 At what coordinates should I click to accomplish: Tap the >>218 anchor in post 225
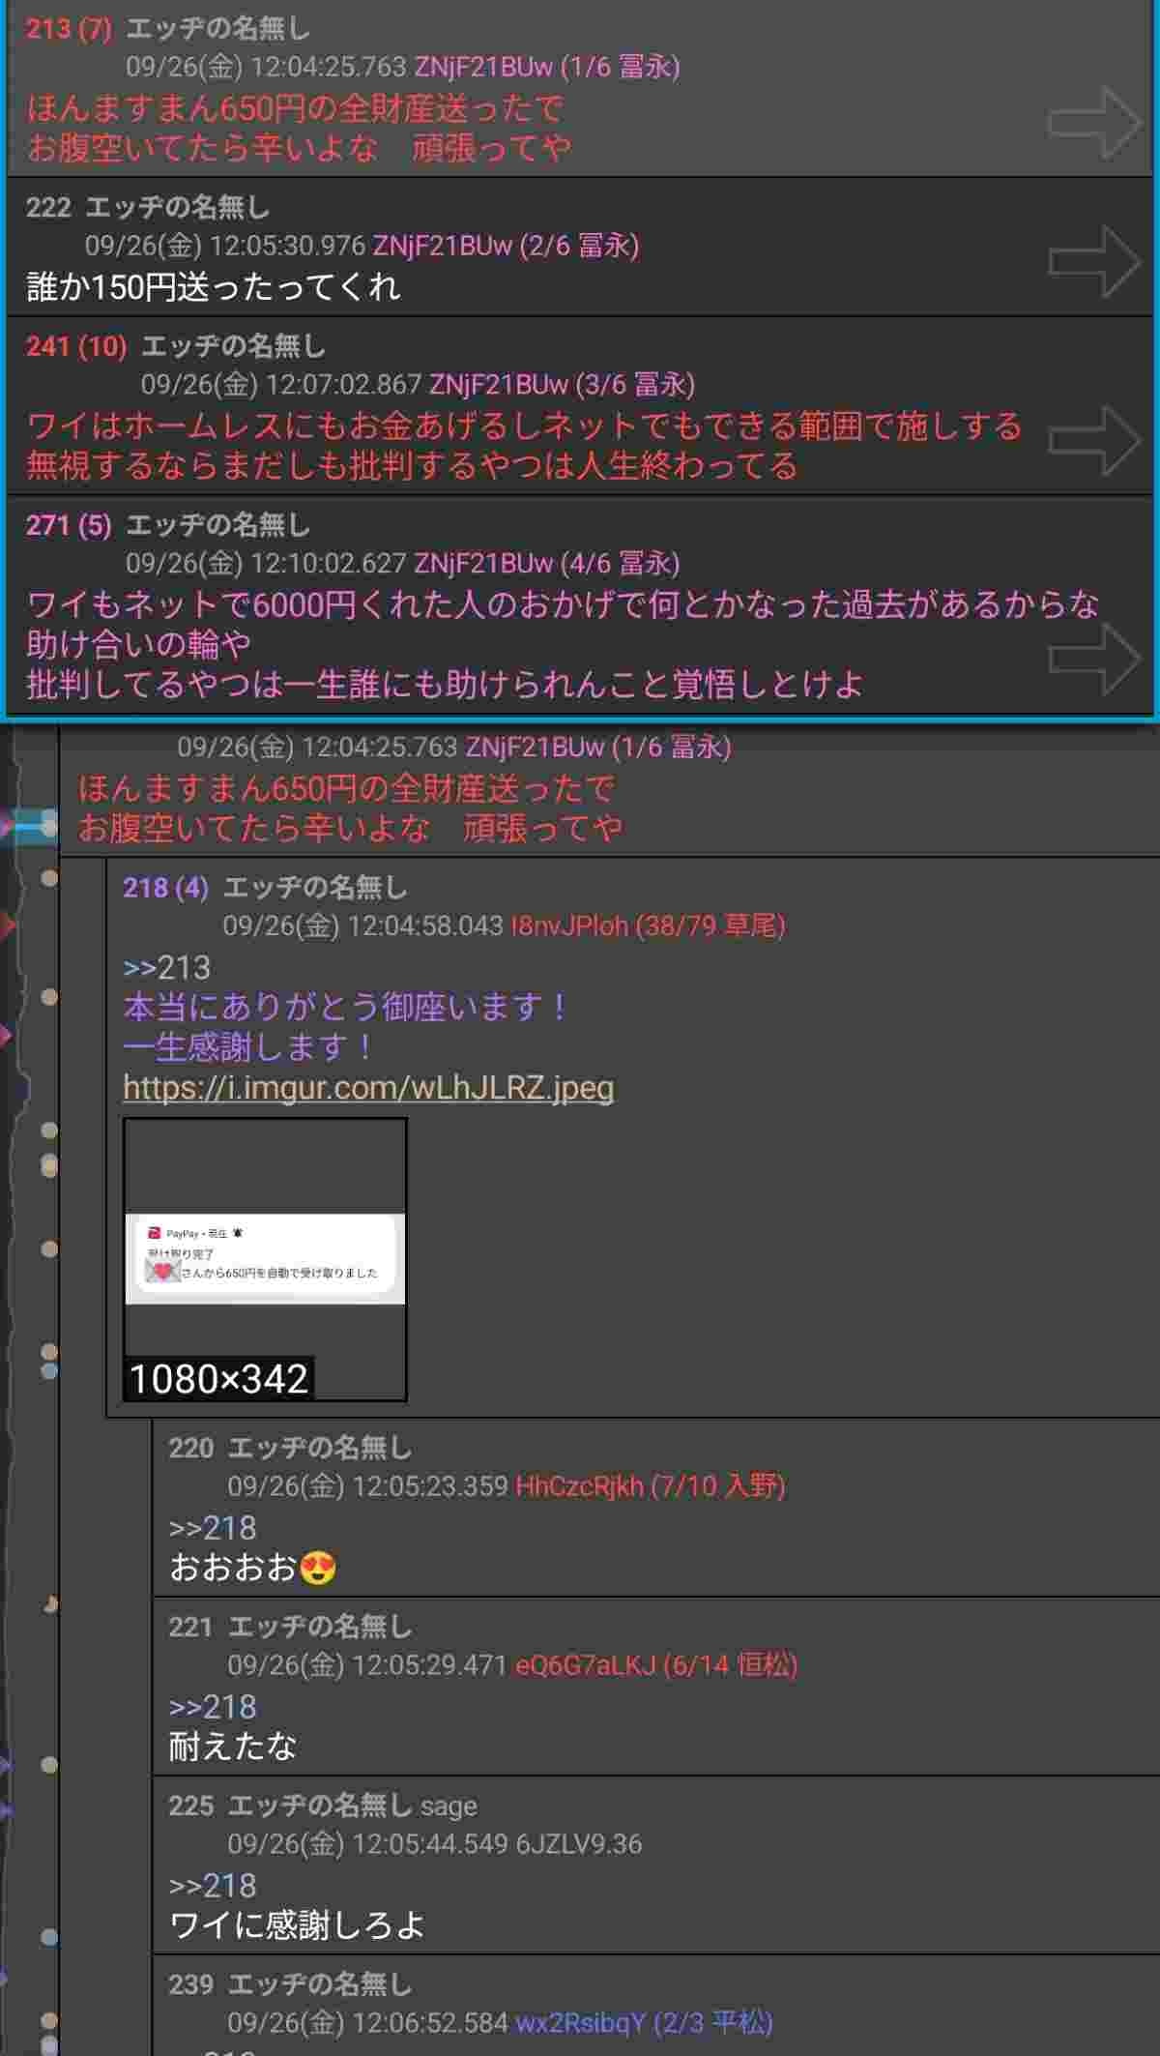[x=213, y=1886]
